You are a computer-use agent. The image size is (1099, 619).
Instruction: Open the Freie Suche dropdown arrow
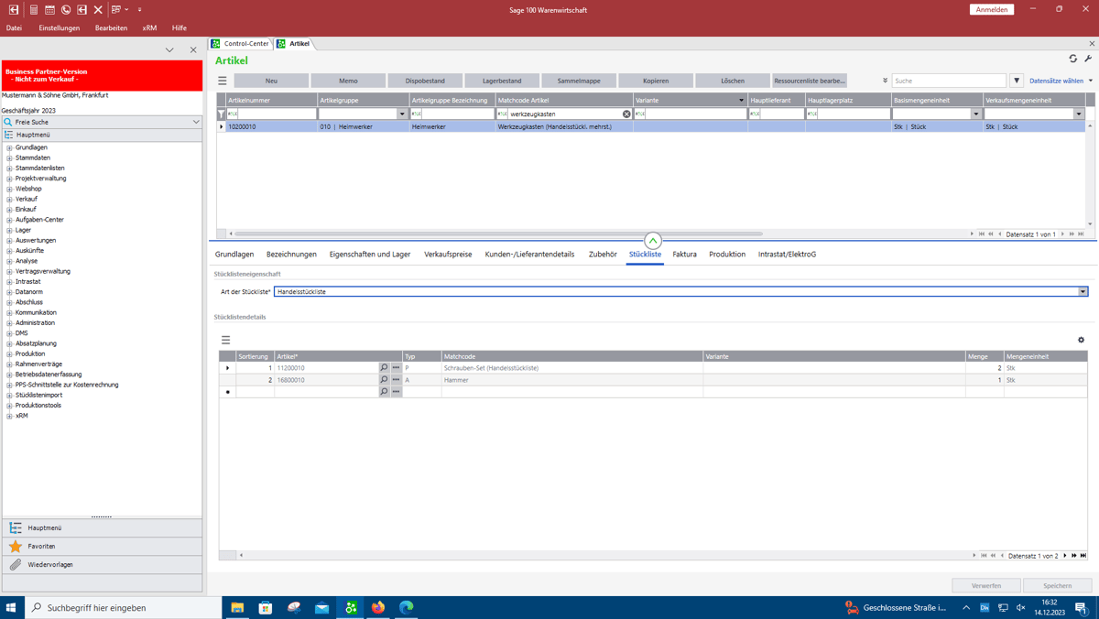tap(196, 122)
